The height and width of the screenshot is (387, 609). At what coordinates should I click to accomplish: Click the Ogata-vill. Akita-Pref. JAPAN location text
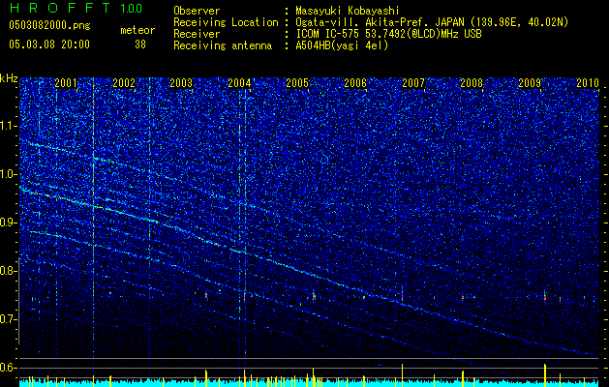click(x=432, y=22)
